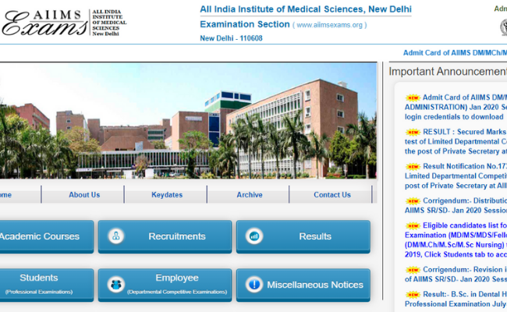507x312 pixels.
Task: Visit the www.aiimsexams.org link
Action: [x=330, y=25]
